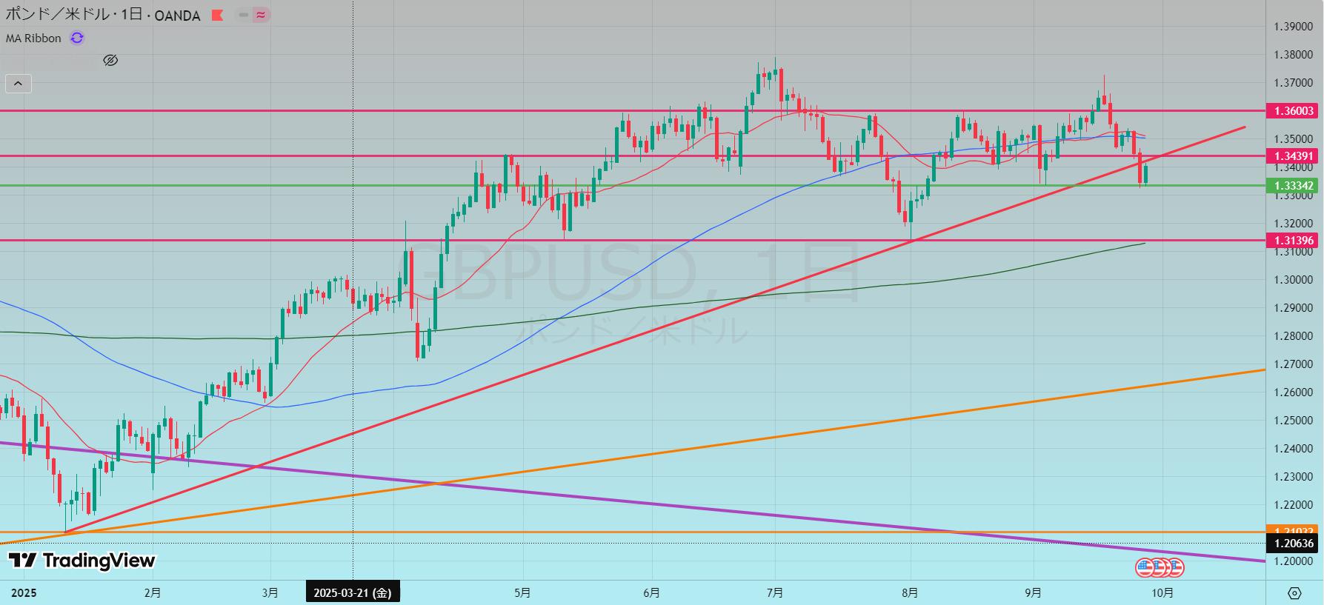The width and height of the screenshot is (1324, 605).
Task: Click the 10月 label on time axis
Action: [x=1162, y=593]
